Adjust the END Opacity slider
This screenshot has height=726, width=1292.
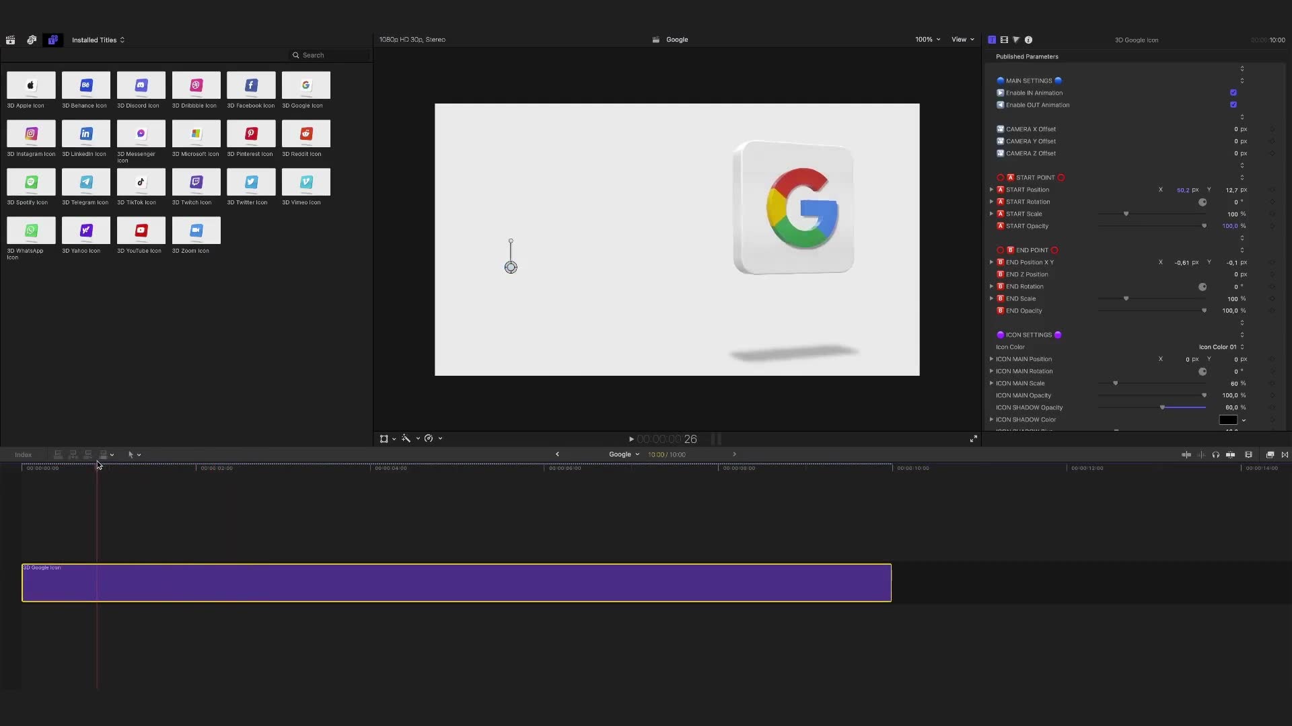click(x=1204, y=311)
